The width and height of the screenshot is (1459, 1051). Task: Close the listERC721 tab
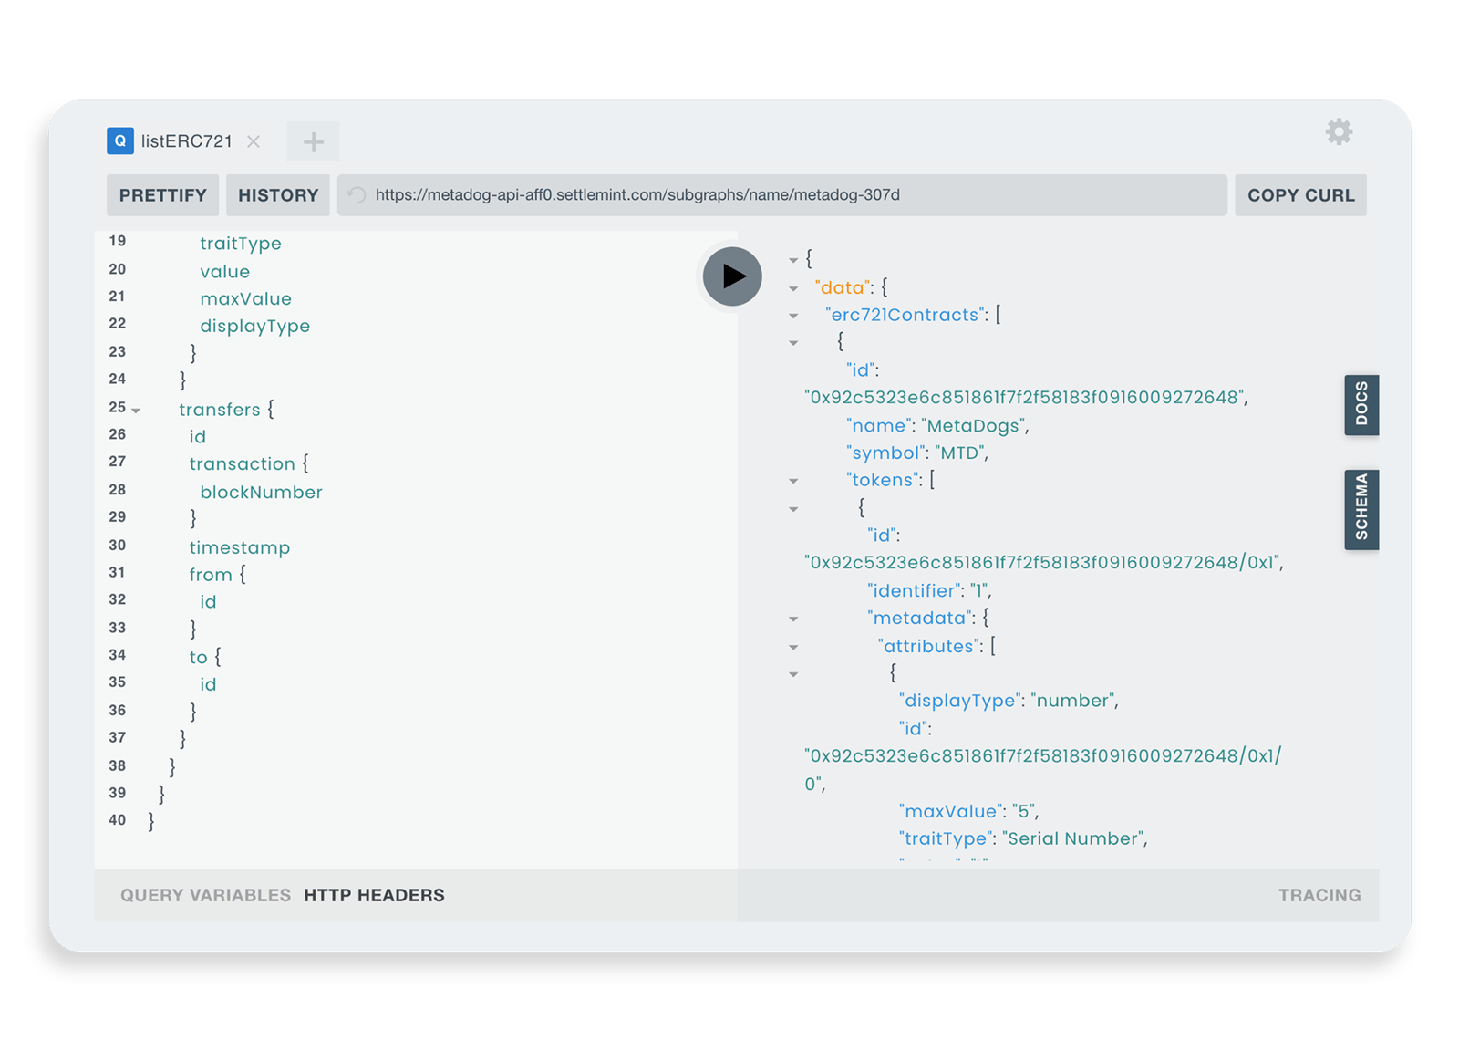pyautogui.click(x=253, y=141)
